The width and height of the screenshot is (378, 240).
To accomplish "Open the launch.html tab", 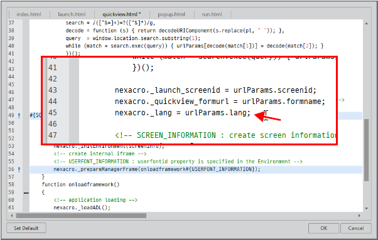I will click(72, 14).
